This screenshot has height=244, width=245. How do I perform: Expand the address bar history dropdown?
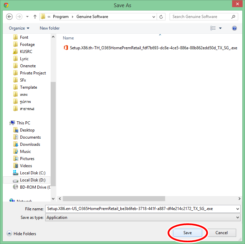154,17
